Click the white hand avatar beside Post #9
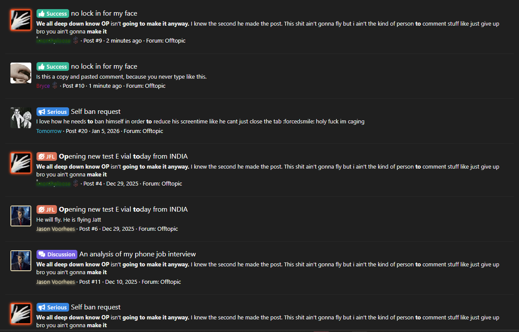519x332 pixels. click(x=20, y=20)
